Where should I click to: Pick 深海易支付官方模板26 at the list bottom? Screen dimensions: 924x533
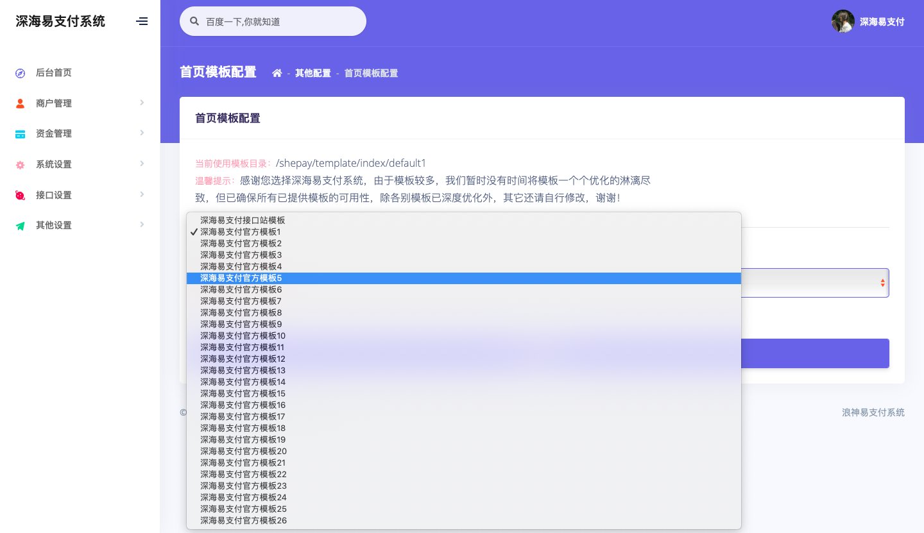pyautogui.click(x=243, y=520)
